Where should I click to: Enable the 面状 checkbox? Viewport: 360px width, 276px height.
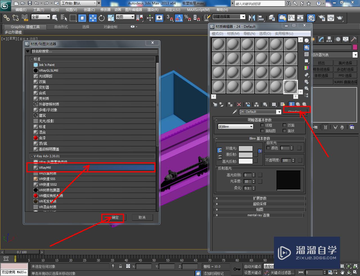285,131
